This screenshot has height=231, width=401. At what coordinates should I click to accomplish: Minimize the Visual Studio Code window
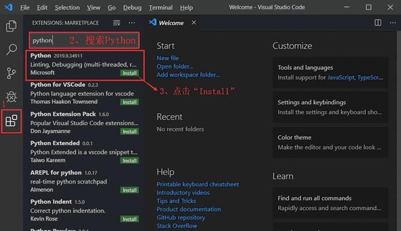pyautogui.click(x=347, y=7)
